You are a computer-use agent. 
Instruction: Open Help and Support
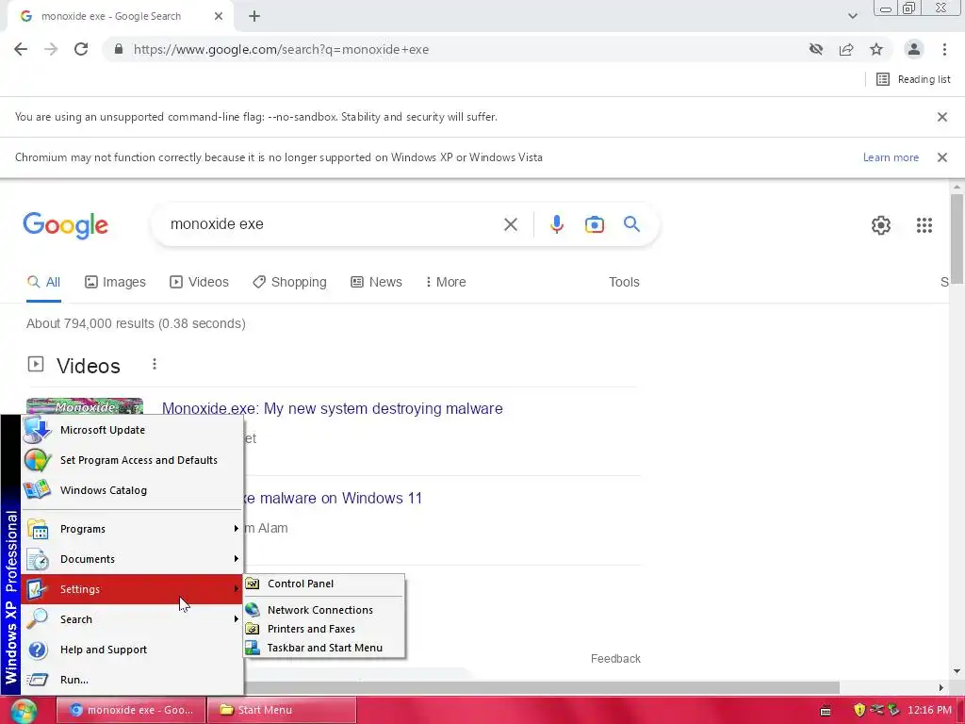[x=132, y=650]
